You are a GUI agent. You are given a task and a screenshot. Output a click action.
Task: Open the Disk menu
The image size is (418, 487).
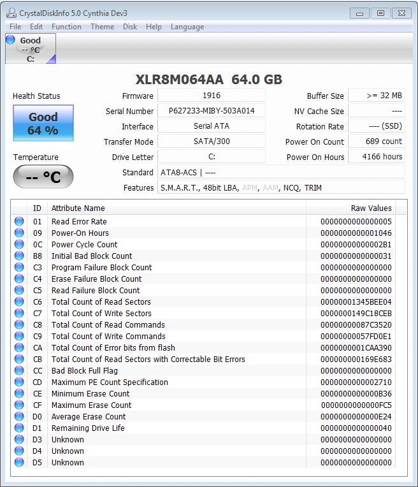(x=130, y=27)
